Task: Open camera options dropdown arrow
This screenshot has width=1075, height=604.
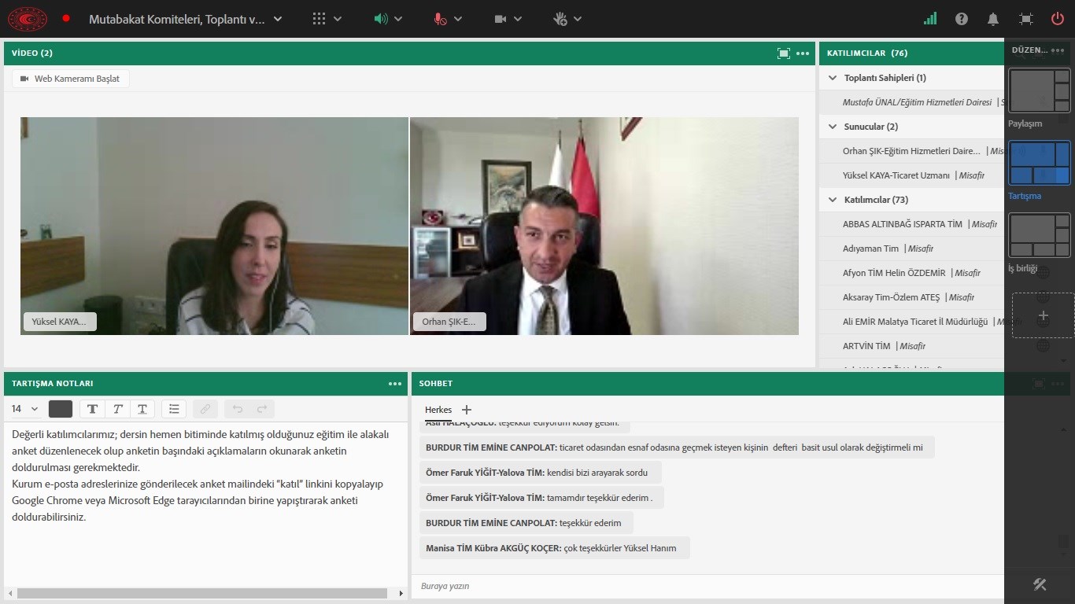Action: pyautogui.click(x=519, y=19)
